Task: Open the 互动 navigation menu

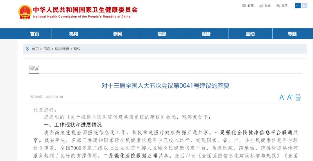Action: click(250, 34)
